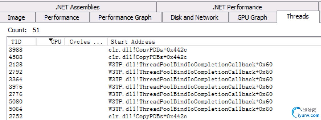Select thread 5080 row
Viewport: 321px width, 120px height.
[164, 101]
